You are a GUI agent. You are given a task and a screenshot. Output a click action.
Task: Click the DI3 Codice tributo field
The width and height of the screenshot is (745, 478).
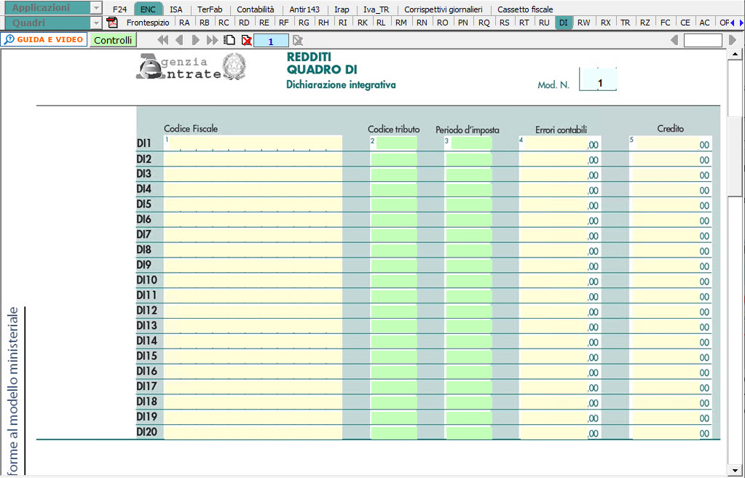click(x=393, y=174)
